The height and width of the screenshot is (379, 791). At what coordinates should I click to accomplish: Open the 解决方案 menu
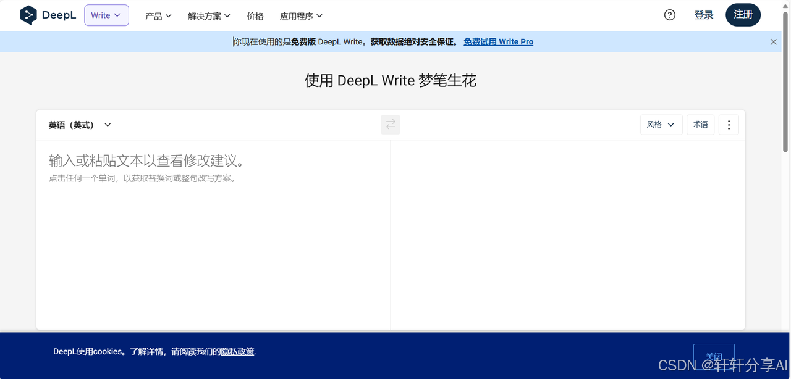(x=208, y=15)
